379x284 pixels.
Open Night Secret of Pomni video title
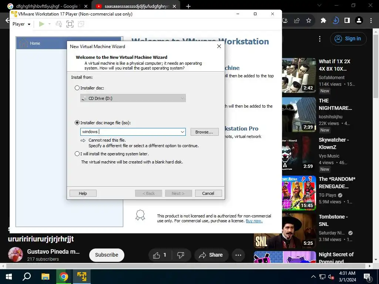pyautogui.click(x=336, y=257)
